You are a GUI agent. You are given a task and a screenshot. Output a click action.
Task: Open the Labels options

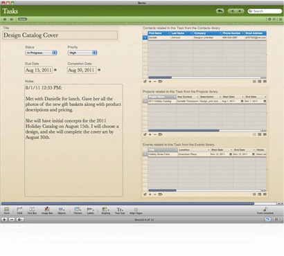coord(90,210)
